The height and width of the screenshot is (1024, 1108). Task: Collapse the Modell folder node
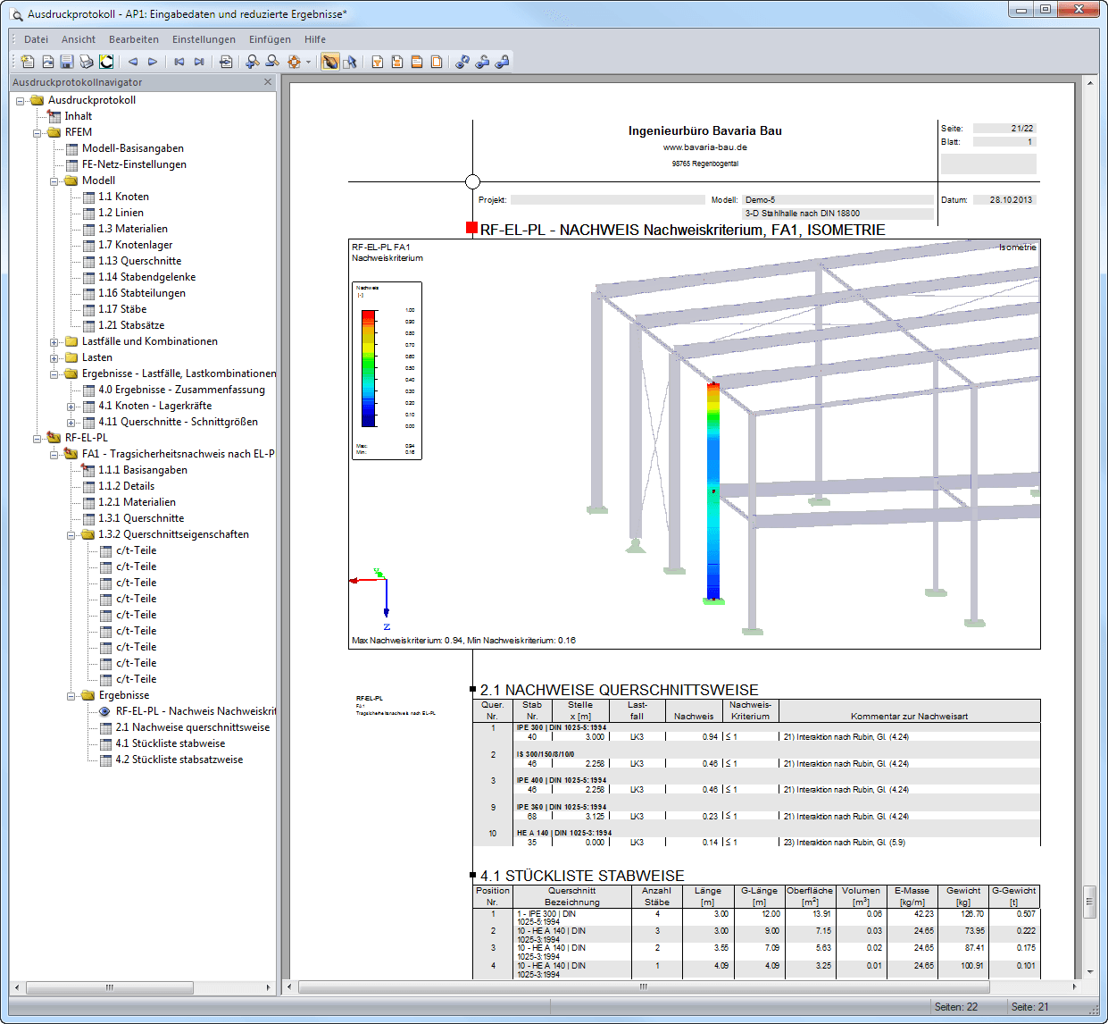coord(54,181)
